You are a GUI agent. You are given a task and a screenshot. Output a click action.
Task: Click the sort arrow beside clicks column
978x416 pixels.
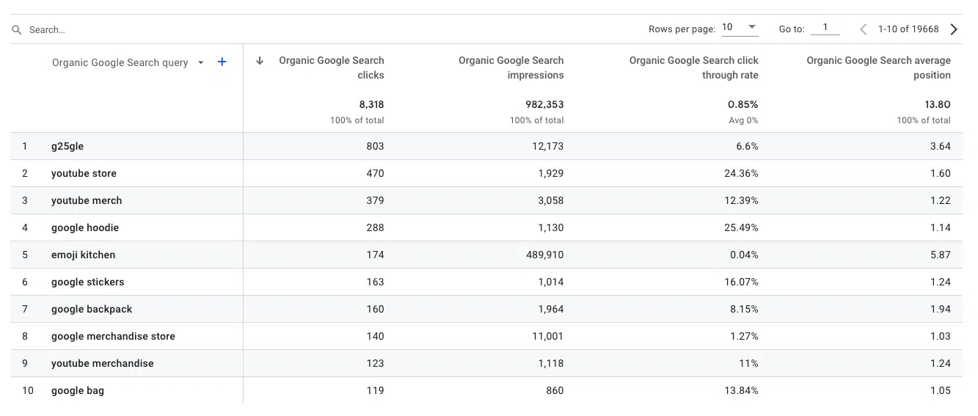pyautogui.click(x=260, y=61)
